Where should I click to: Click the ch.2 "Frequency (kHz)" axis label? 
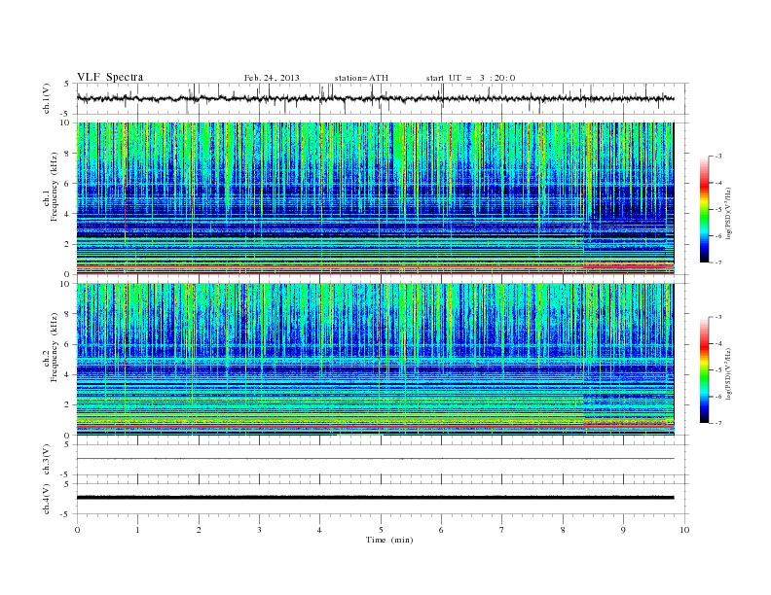tap(55, 347)
